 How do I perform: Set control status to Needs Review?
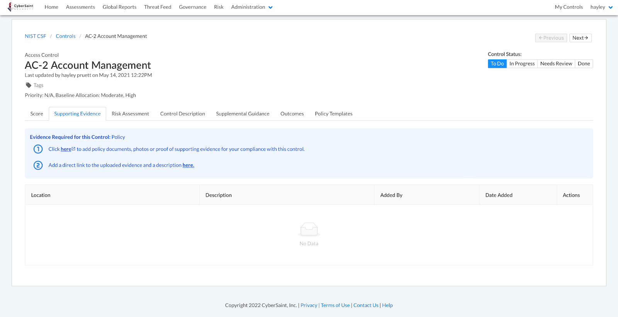tap(556, 64)
